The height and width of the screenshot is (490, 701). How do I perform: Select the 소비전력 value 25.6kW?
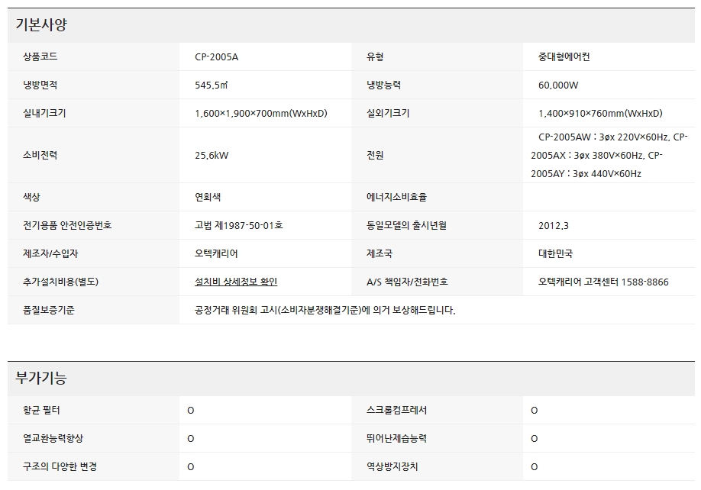coord(212,156)
